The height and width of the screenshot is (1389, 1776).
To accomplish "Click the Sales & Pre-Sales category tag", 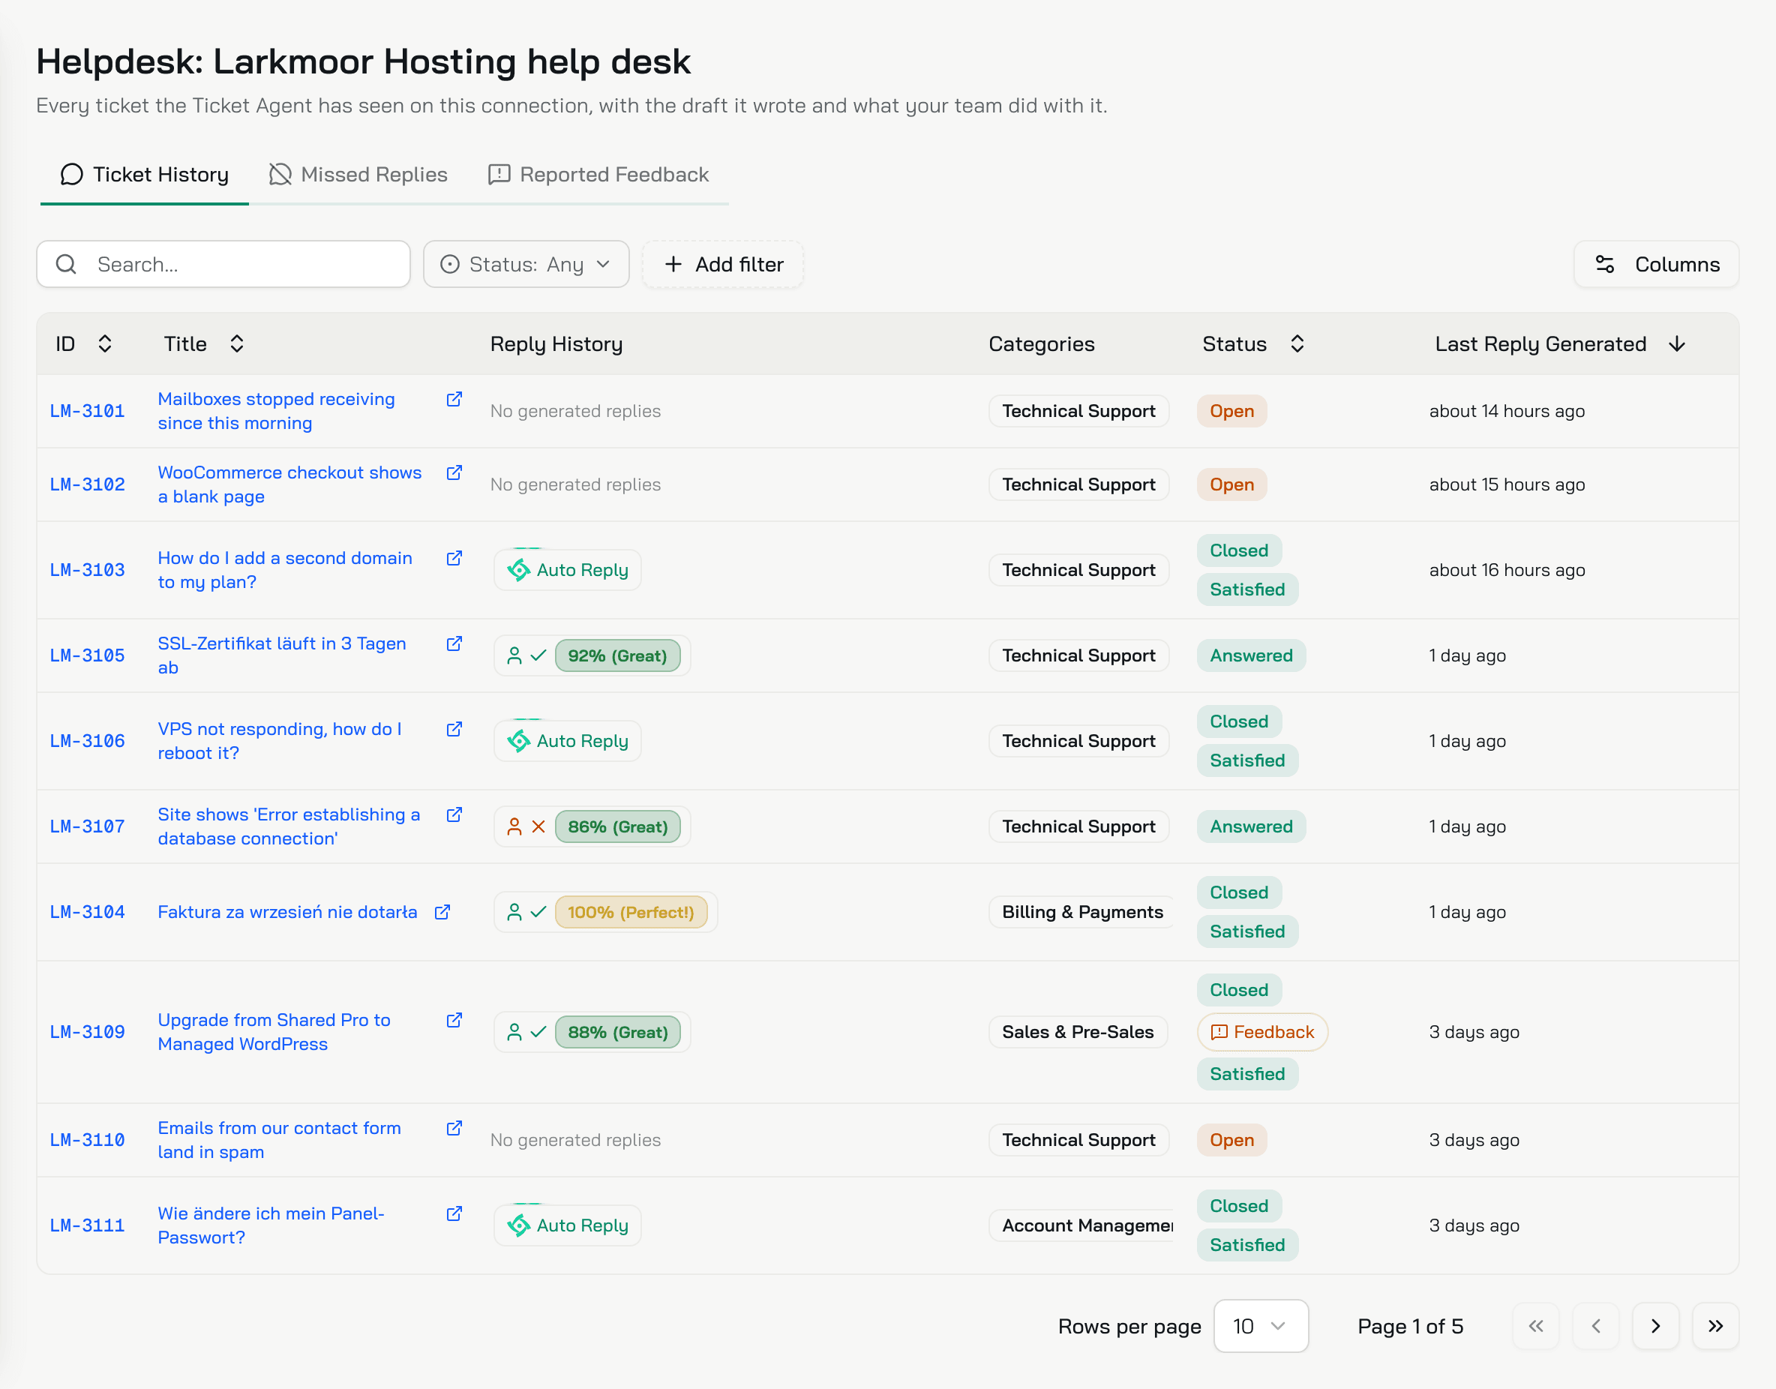I will click(1078, 1032).
